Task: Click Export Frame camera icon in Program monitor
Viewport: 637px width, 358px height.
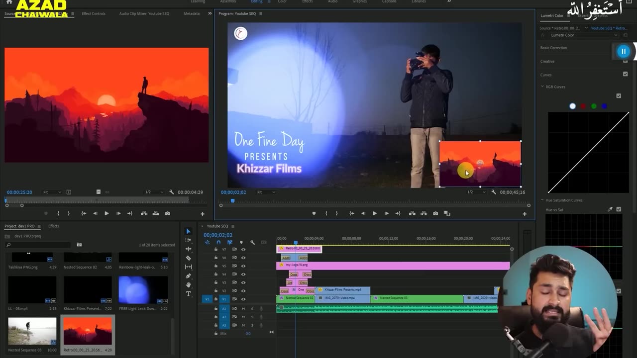Action: 435,213
